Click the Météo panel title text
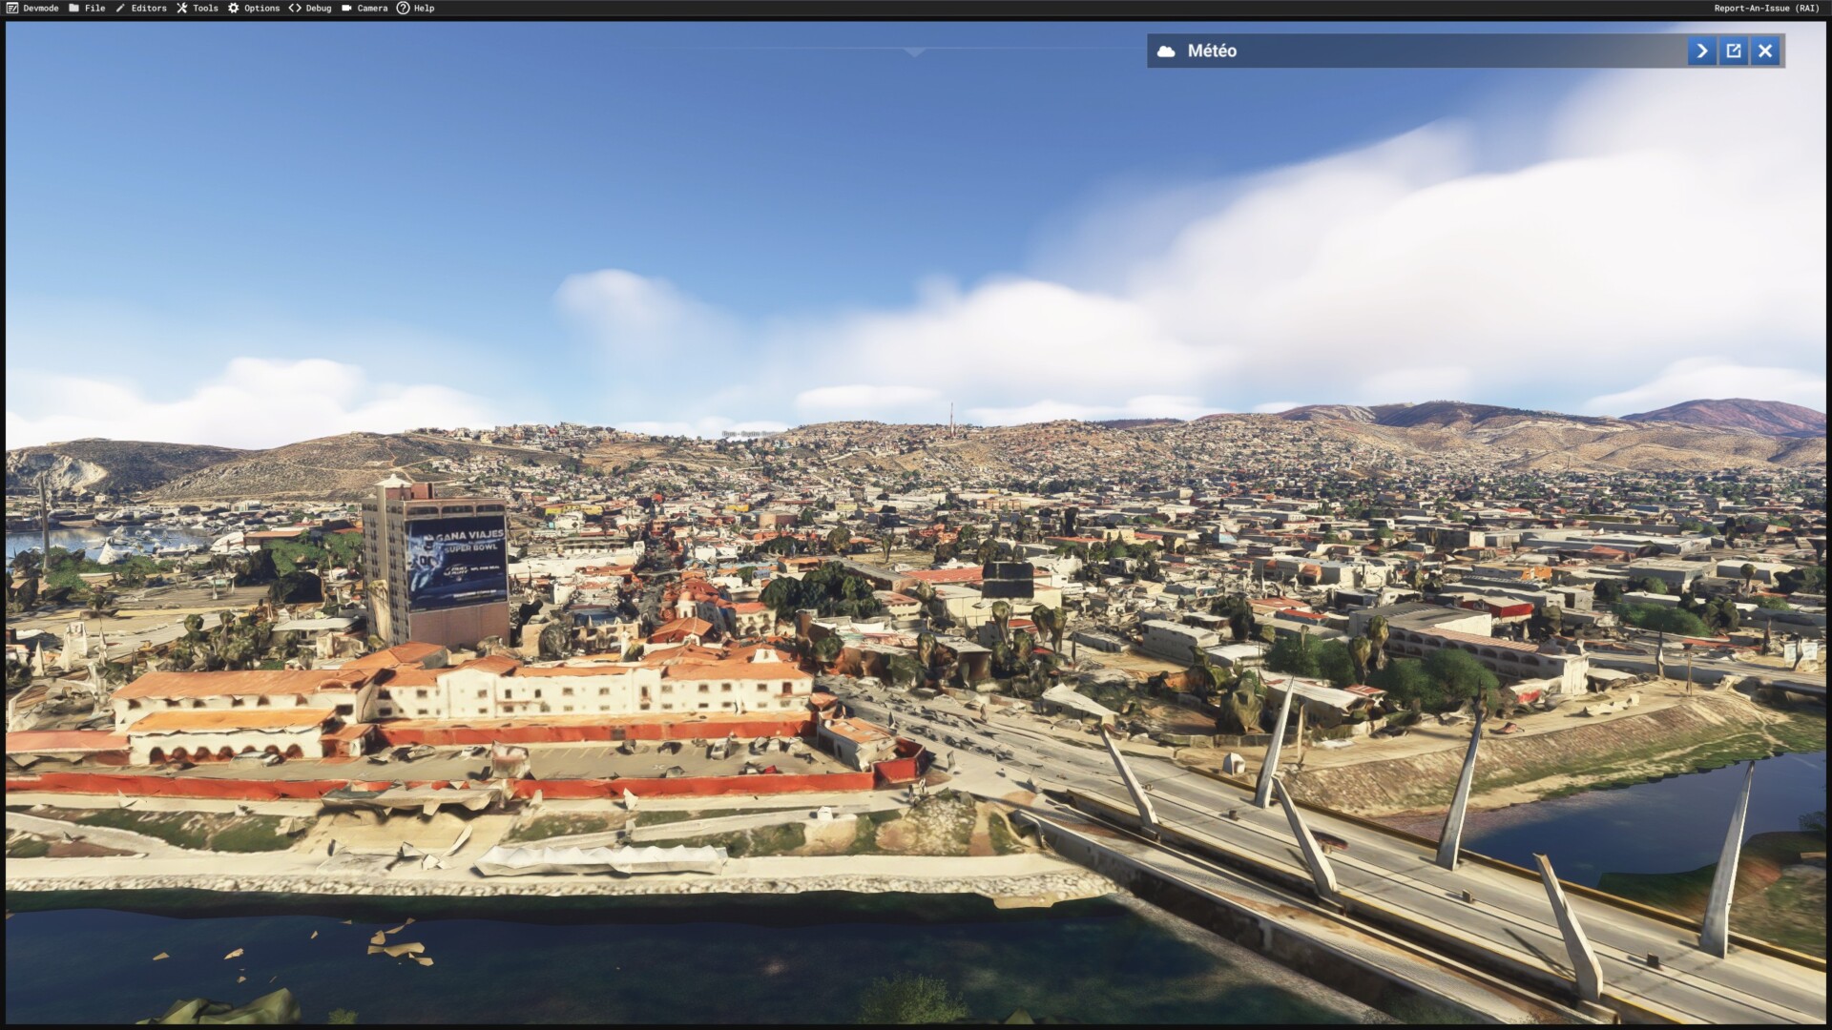Viewport: 1832px width, 1030px height. [x=1212, y=51]
